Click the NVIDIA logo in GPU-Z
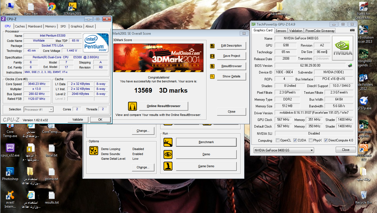The width and height of the screenshot is (377, 213). 343,48
